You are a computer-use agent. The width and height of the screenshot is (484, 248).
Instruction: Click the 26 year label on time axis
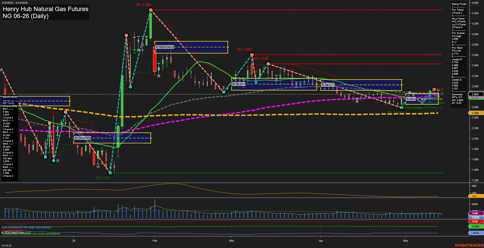coord(74,241)
